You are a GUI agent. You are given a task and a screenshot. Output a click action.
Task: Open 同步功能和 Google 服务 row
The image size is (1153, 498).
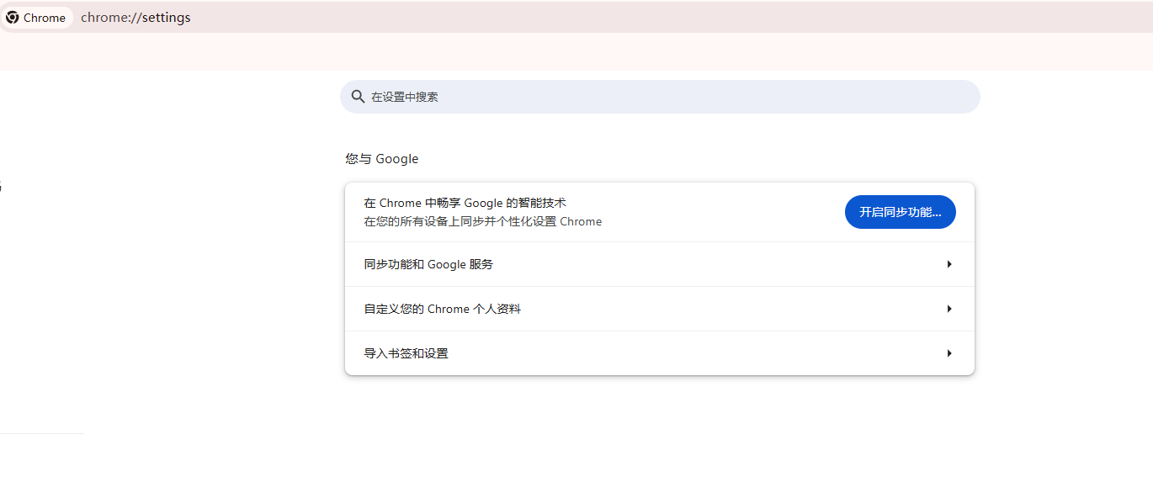tap(660, 264)
